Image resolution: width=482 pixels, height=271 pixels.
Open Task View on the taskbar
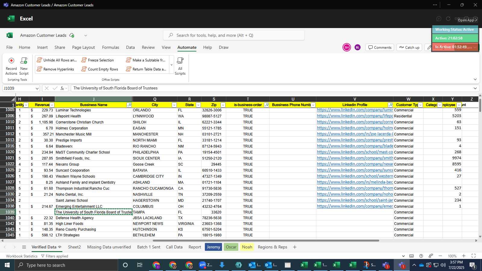[x=139, y=265]
